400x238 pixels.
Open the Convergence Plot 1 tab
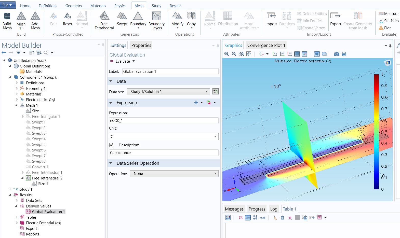point(266,45)
